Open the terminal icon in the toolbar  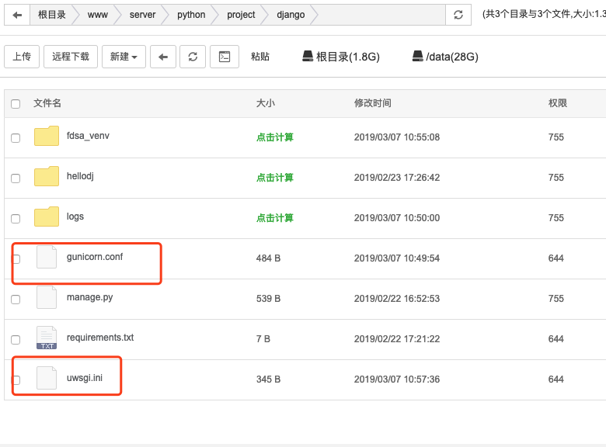[x=224, y=57]
